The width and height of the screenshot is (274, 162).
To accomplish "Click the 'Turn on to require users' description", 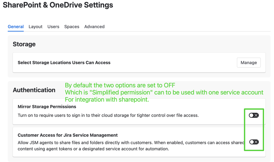I will pos(108,115).
